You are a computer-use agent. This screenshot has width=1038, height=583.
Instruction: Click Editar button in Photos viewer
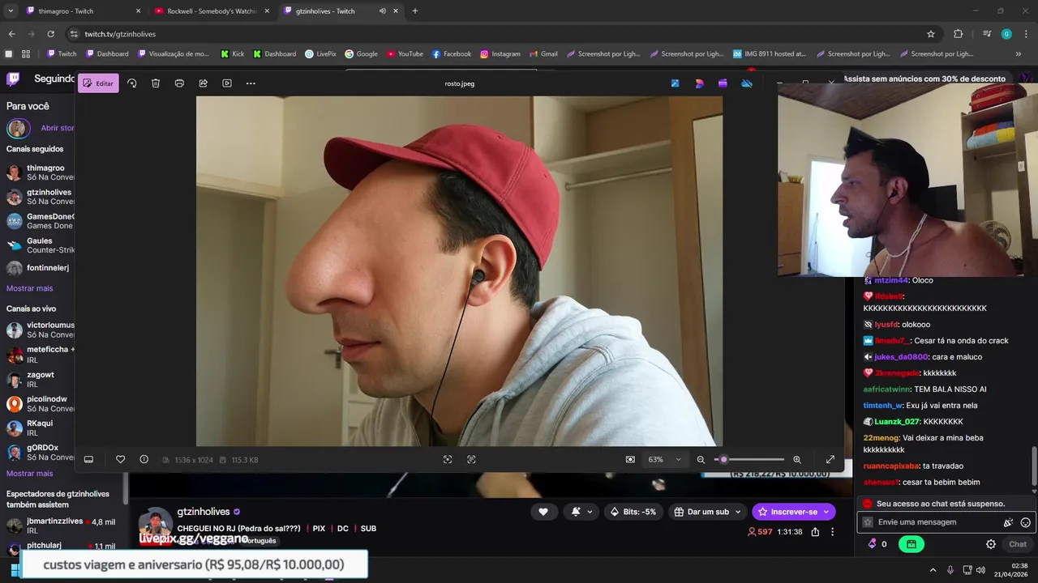point(98,83)
